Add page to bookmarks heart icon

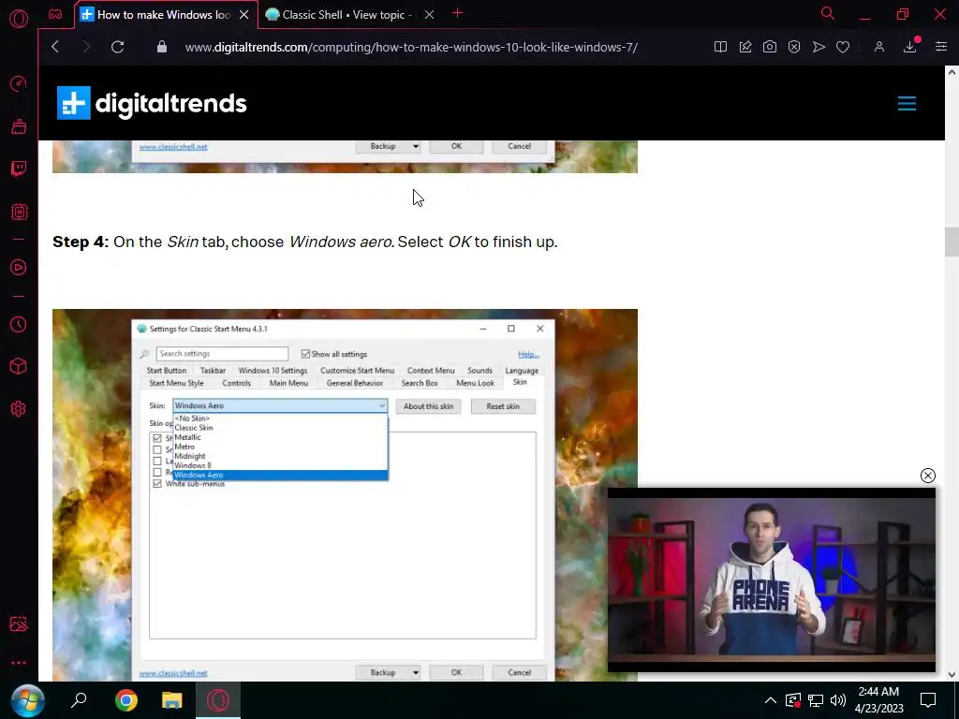(843, 47)
